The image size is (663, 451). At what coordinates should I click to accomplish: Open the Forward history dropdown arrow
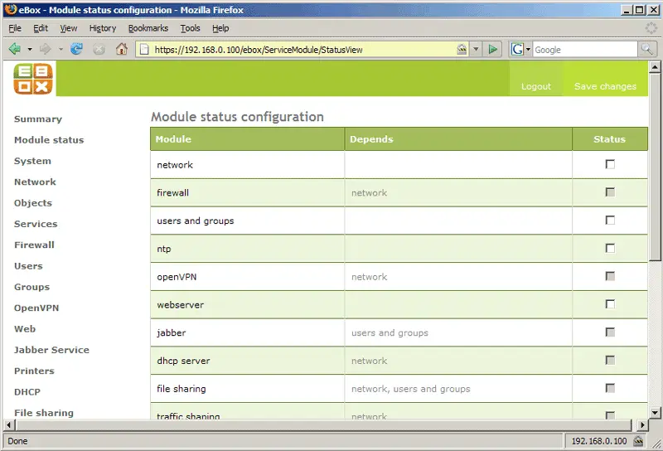(x=60, y=50)
